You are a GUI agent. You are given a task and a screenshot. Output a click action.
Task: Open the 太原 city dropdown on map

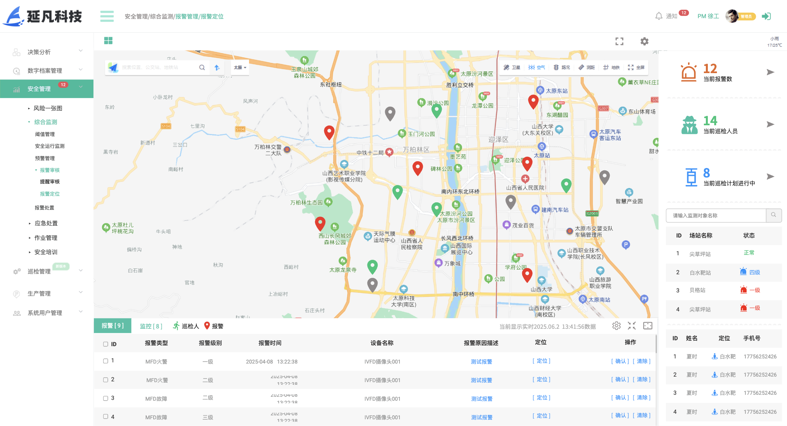[240, 67]
